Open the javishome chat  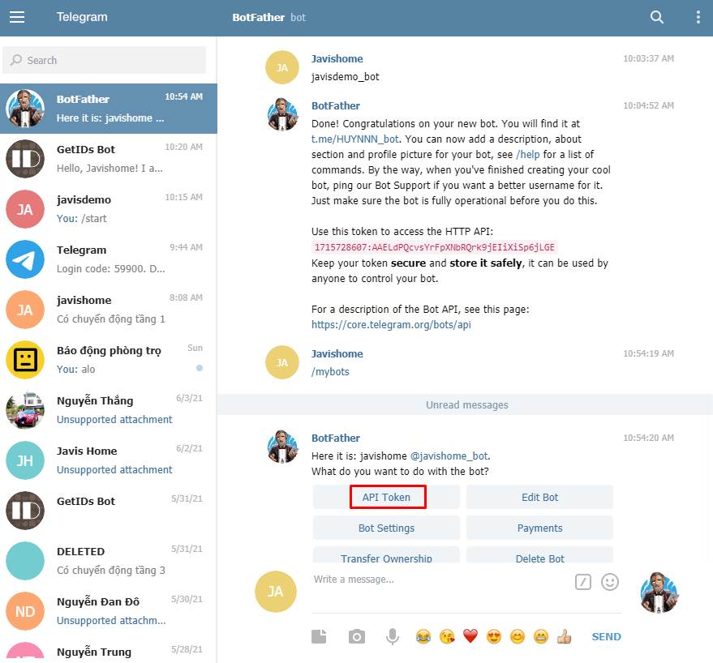pos(109,310)
